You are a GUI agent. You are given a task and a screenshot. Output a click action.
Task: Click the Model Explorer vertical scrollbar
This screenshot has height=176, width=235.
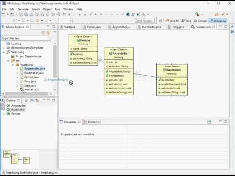55,61
